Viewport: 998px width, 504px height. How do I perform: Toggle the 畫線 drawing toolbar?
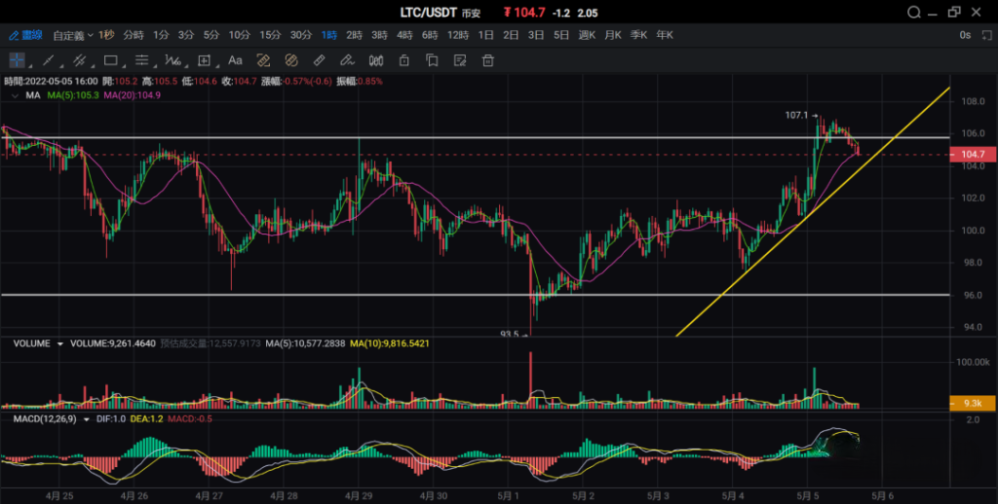[25, 35]
